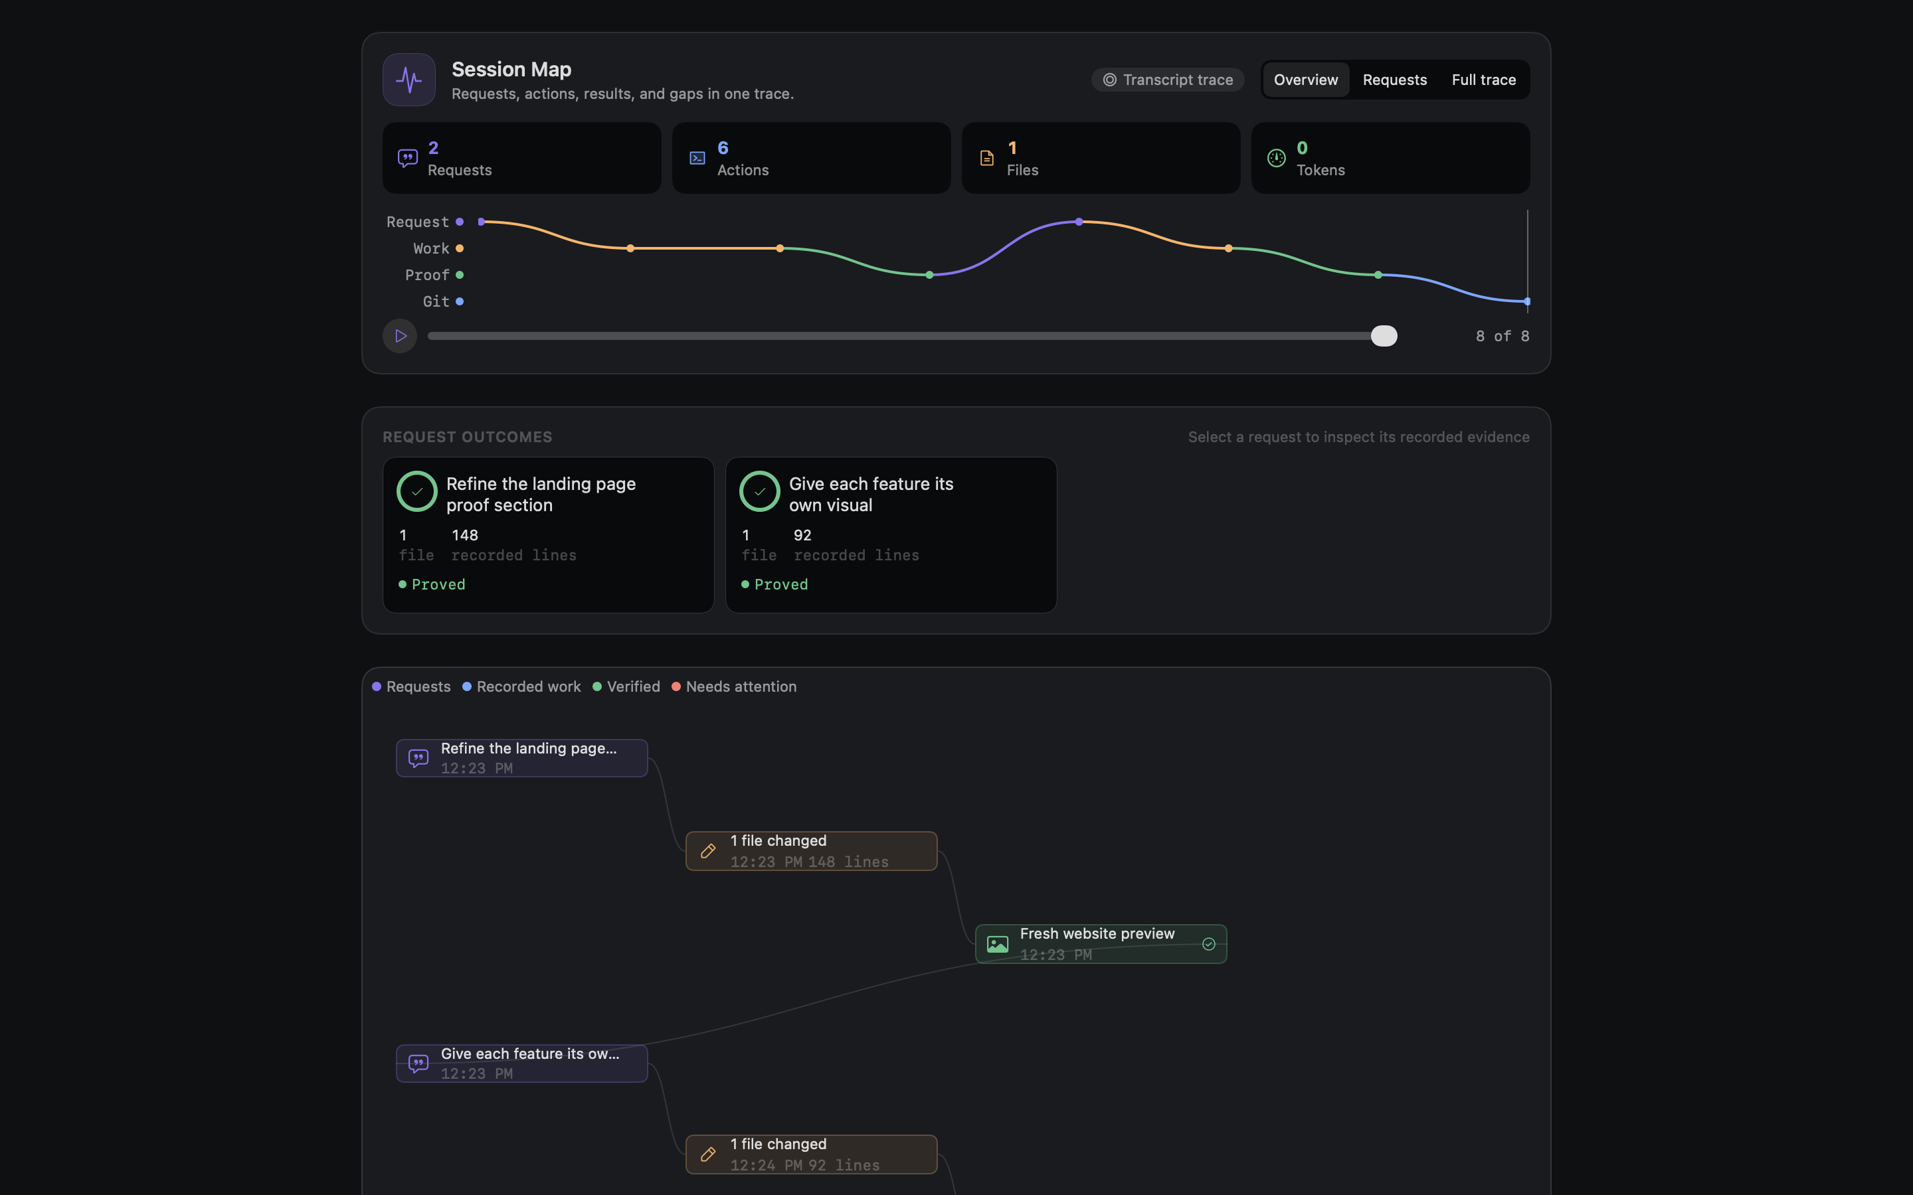Click the checkmark circle on Refine the landing page card
Image resolution: width=1913 pixels, height=1195 pixels.
(x=416, y=491)
